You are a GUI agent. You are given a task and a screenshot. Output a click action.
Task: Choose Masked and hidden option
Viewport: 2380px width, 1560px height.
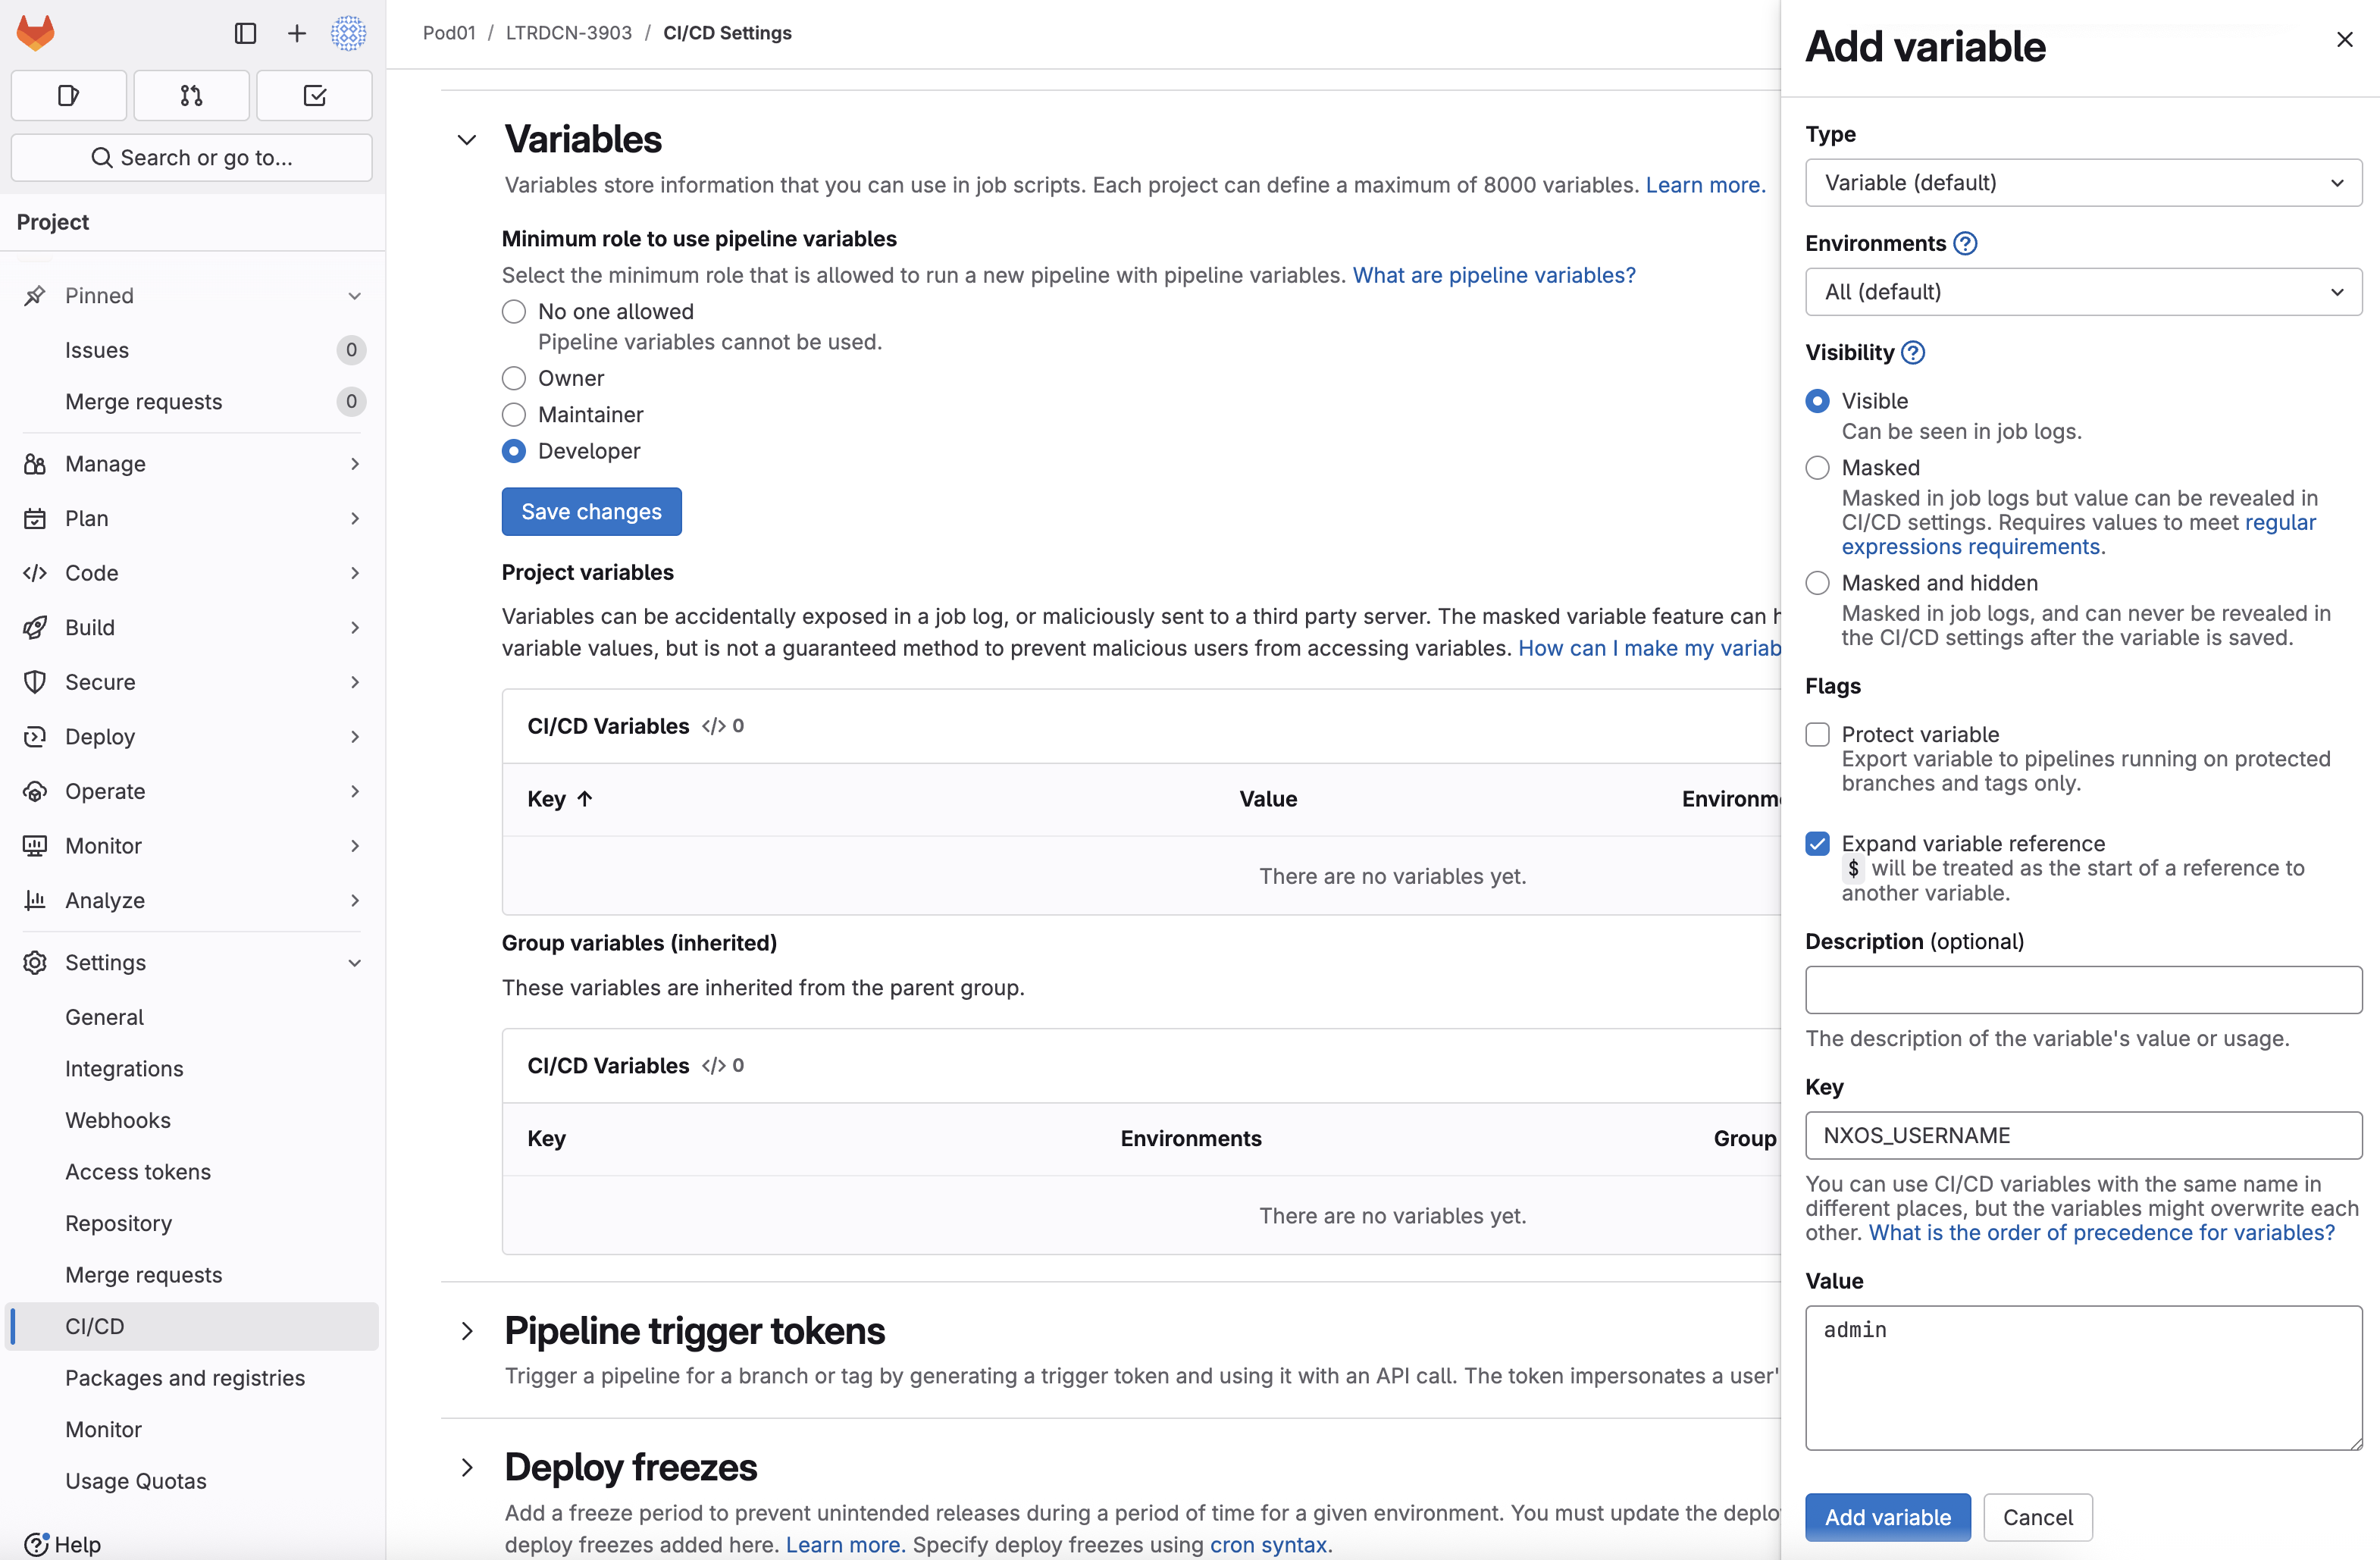coord(1818,583)
